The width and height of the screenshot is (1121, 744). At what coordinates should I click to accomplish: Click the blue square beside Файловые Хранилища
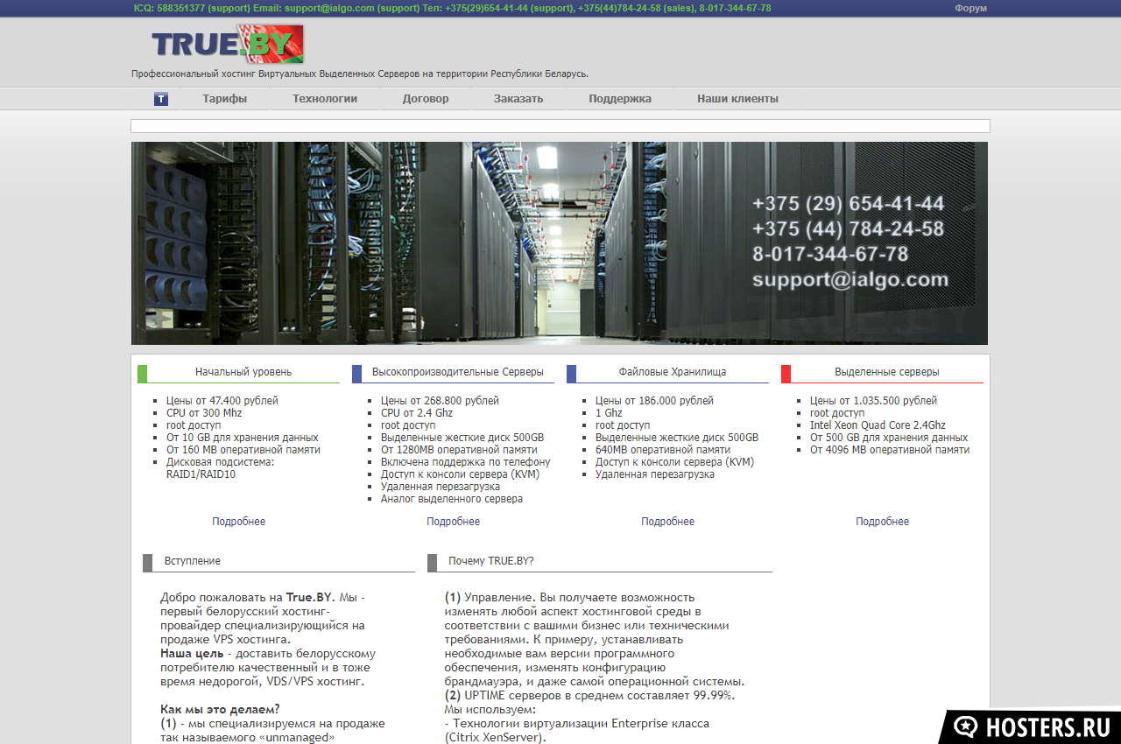[571, 374]
